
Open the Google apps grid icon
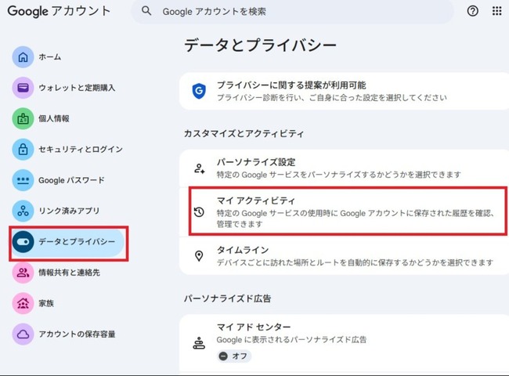click(496, 11)
